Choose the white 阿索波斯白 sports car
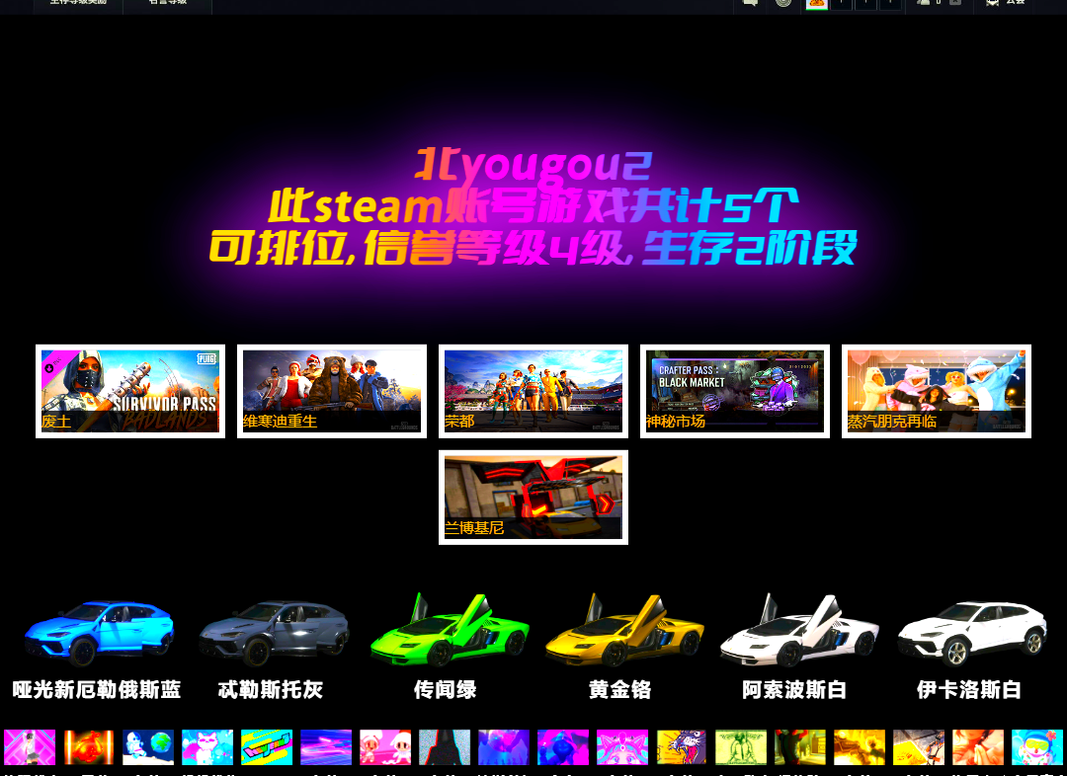Screen dimensions: 1067x776 [799, 630]
